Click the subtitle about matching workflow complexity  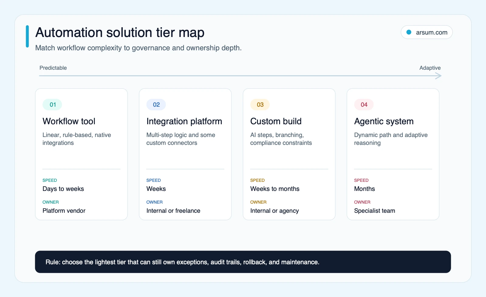pyautogui.click(x=139, y=48)
